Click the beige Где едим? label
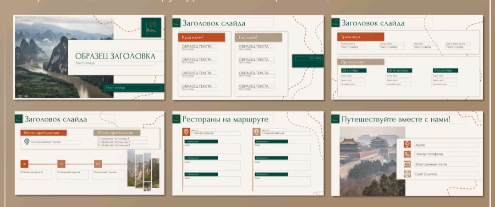The height and width of the screenshot is (207, 495). (258, 37)
